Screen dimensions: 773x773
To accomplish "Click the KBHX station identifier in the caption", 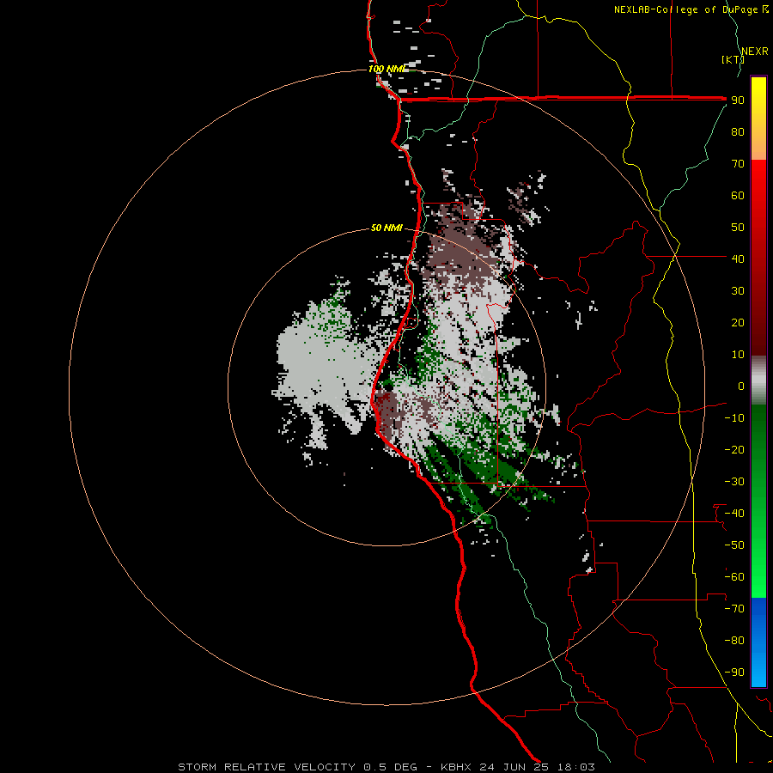I will 456,767.
